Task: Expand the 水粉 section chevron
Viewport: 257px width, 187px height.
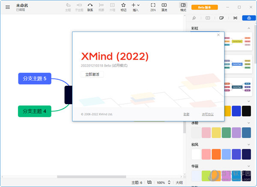Action: coord(249,123)
